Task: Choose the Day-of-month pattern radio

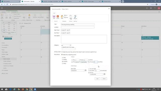Action: (72, 60)
